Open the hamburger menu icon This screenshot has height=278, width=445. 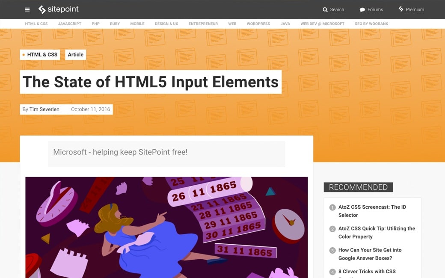27,9
